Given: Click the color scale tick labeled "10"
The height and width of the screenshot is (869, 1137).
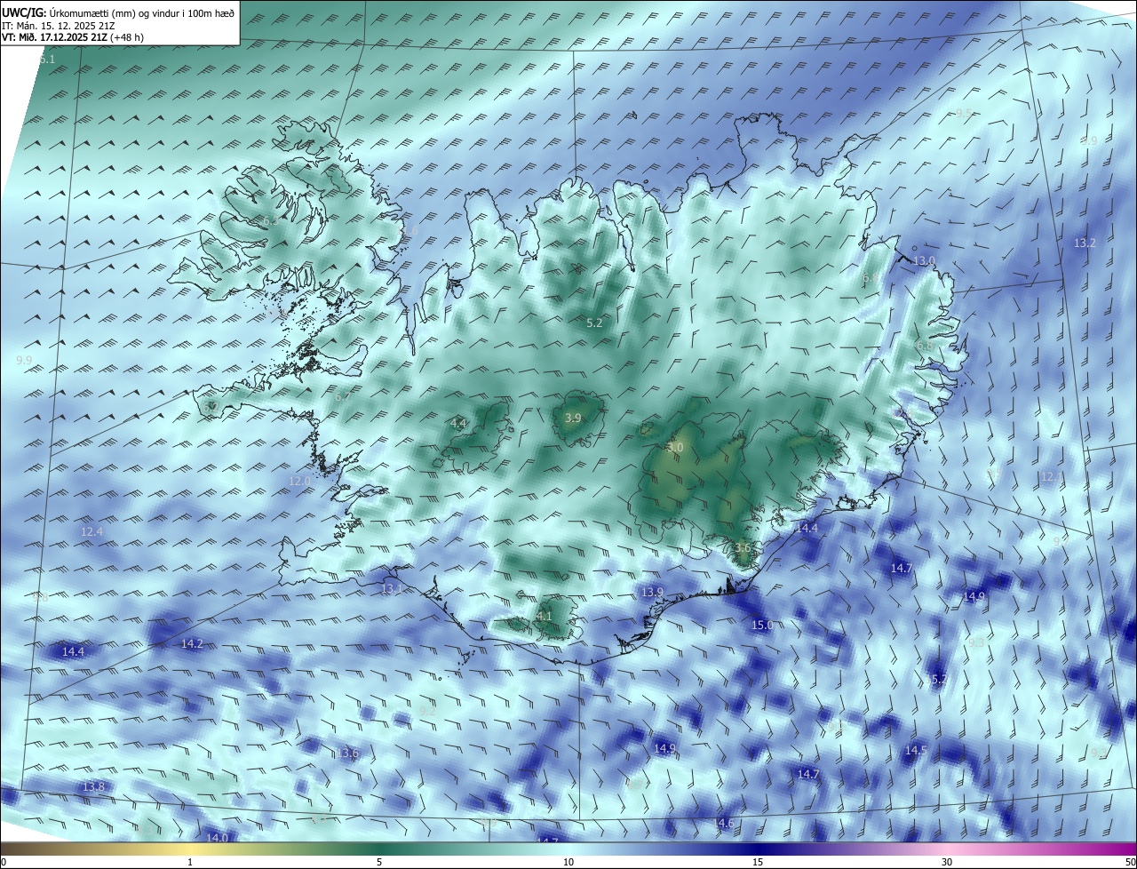Looking at the screenshot, I should click(x=568, y=862).
